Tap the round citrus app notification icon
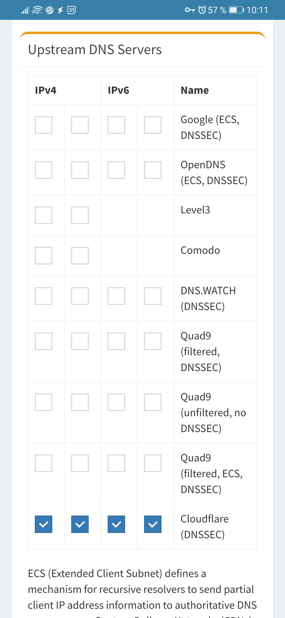The width and height of the screenshot is (285, 618). 49,10
